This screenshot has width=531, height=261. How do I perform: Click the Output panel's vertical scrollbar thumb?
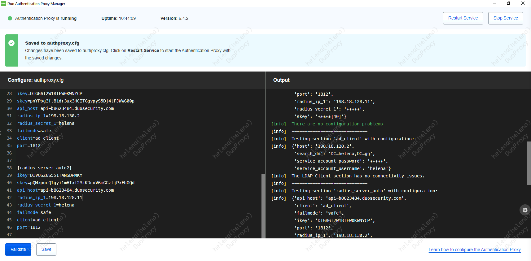tap(529, 163)
